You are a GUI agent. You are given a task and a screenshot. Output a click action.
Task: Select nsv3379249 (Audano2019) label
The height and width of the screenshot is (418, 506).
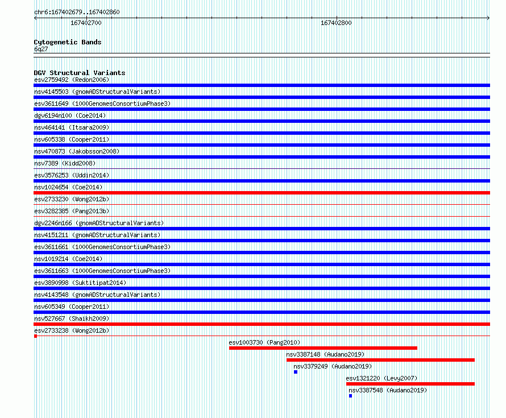333,366
